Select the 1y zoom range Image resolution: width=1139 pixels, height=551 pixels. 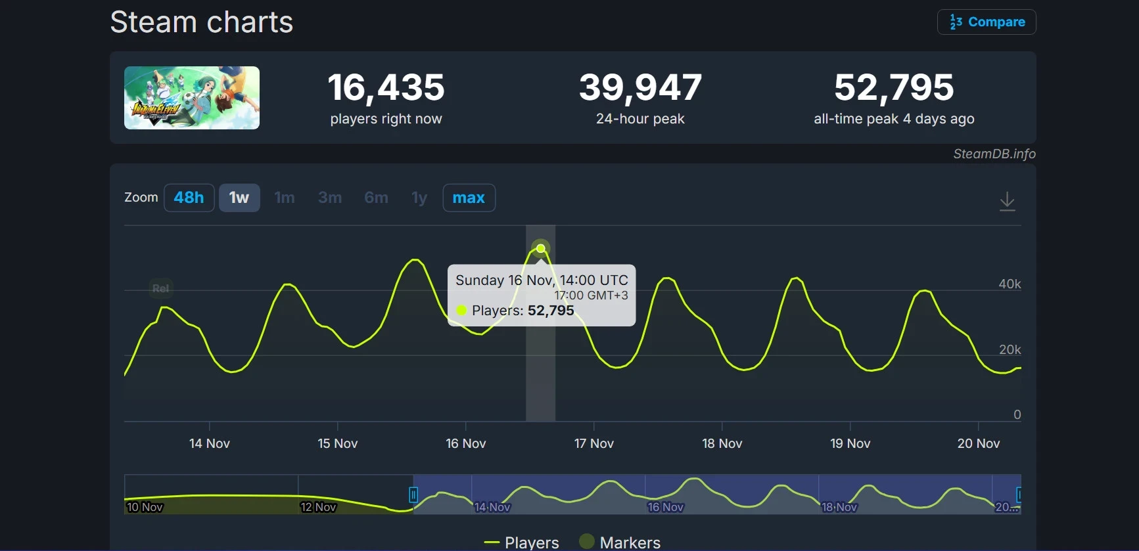(x=419, y=198)
